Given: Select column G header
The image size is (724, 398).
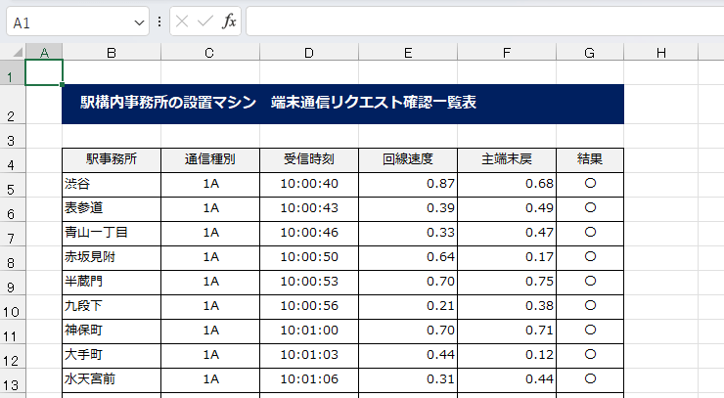Looking at the screenshot, I should [590, 52].
